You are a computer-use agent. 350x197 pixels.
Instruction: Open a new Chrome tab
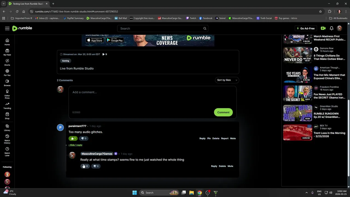[x=53, y=4]
